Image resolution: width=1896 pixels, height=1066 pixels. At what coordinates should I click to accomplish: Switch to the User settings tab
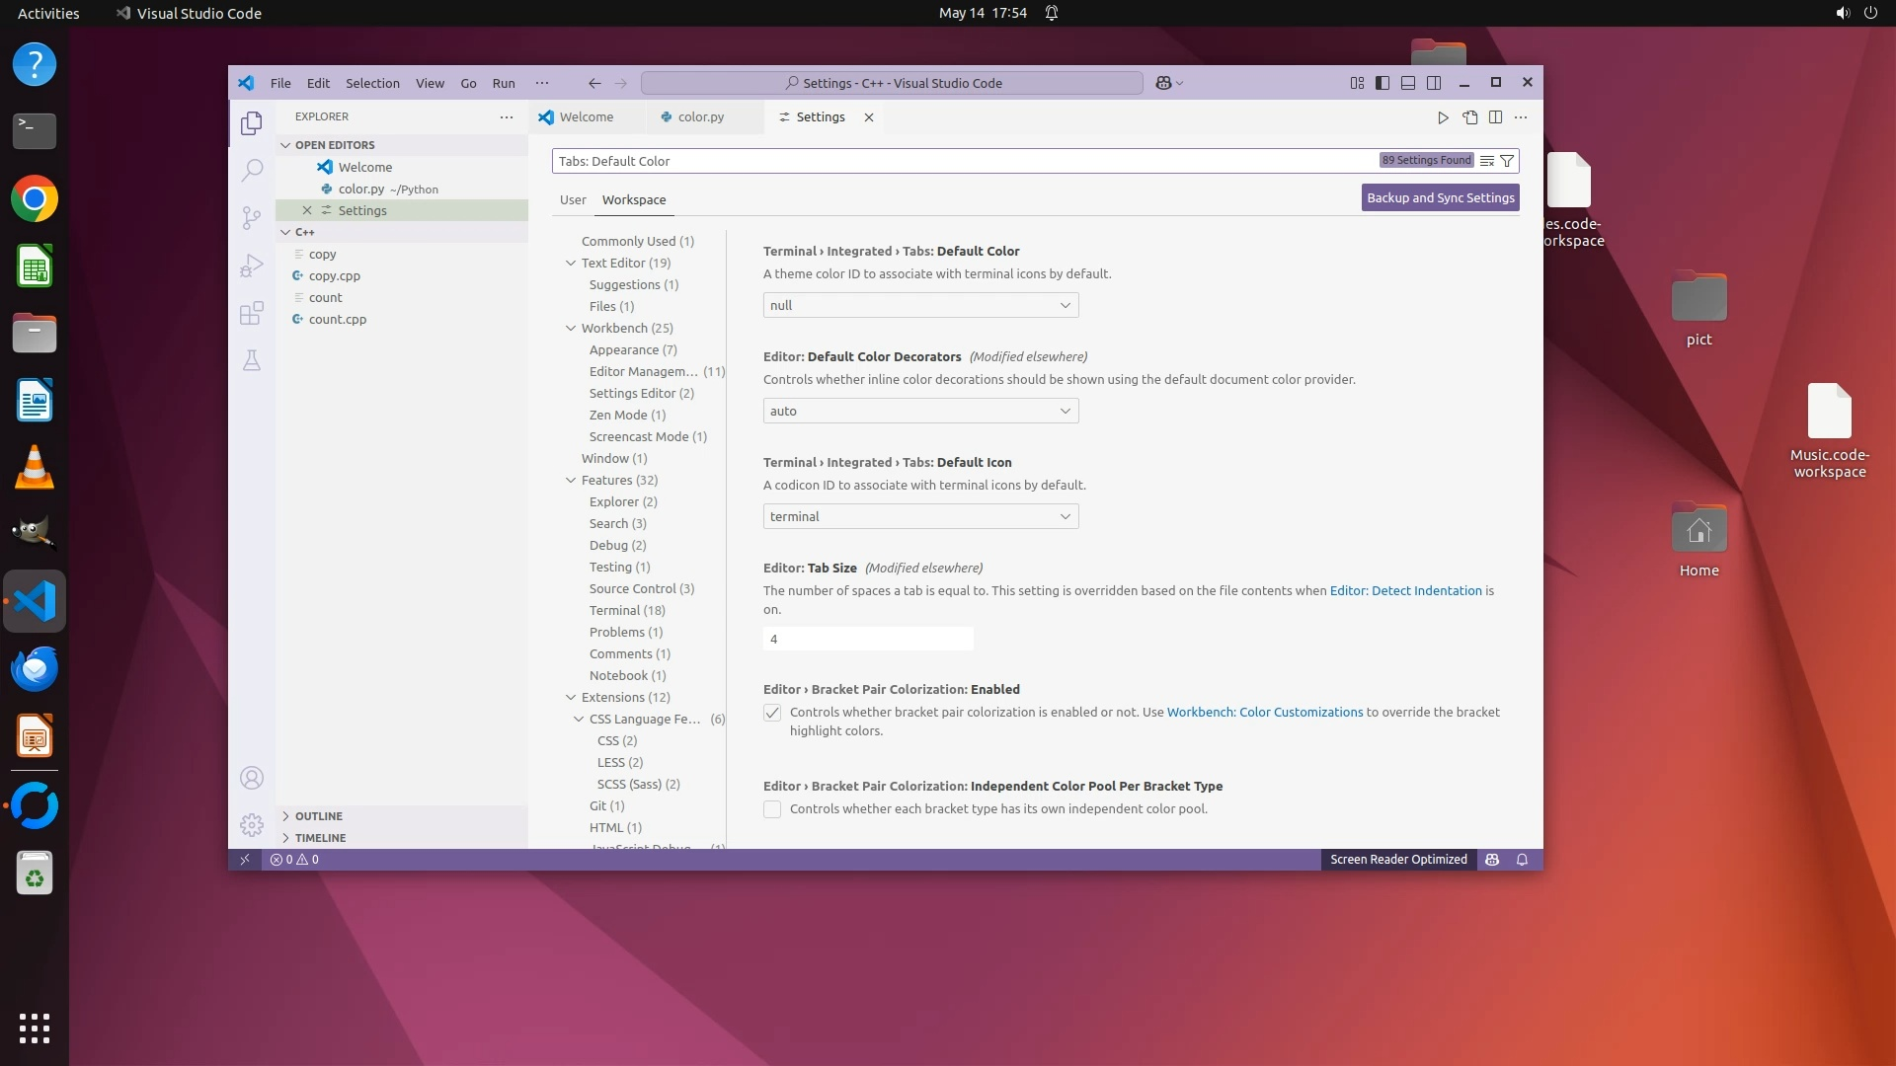(x=573, y=199)
